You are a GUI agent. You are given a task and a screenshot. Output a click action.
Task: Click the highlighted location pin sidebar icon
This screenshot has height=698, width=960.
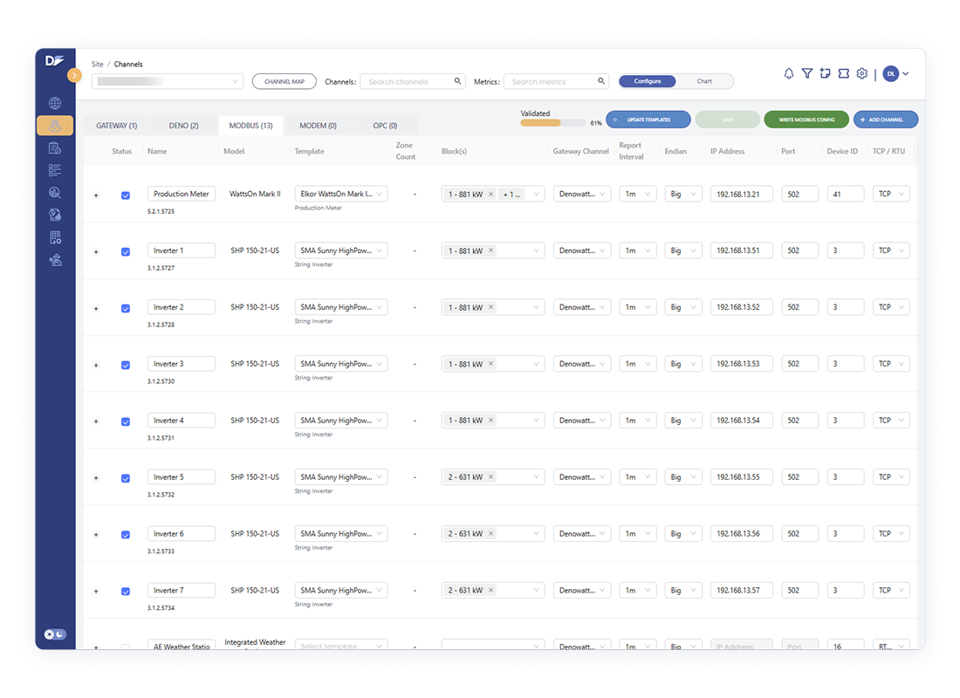coord(54,125)
